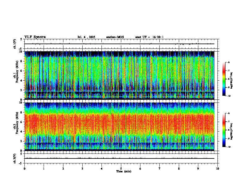Image resolution: width=245 pixels, height=189 pixels.
Task: Click the "10" tick on the time axis
Action: (217, 169)
